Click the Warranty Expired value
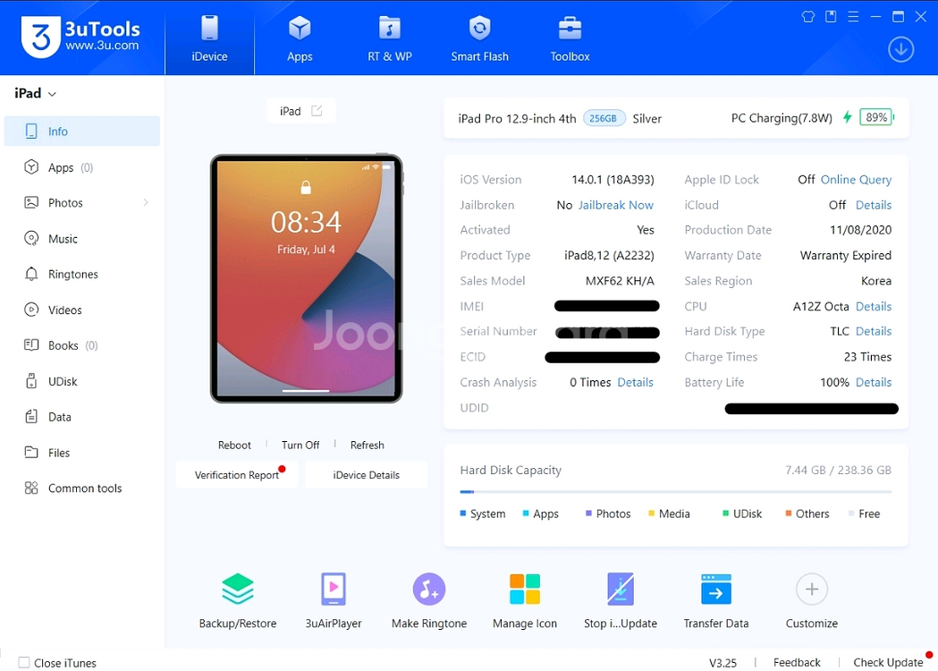The height and width of the screenshot is (671, 938). pos(846,256)
